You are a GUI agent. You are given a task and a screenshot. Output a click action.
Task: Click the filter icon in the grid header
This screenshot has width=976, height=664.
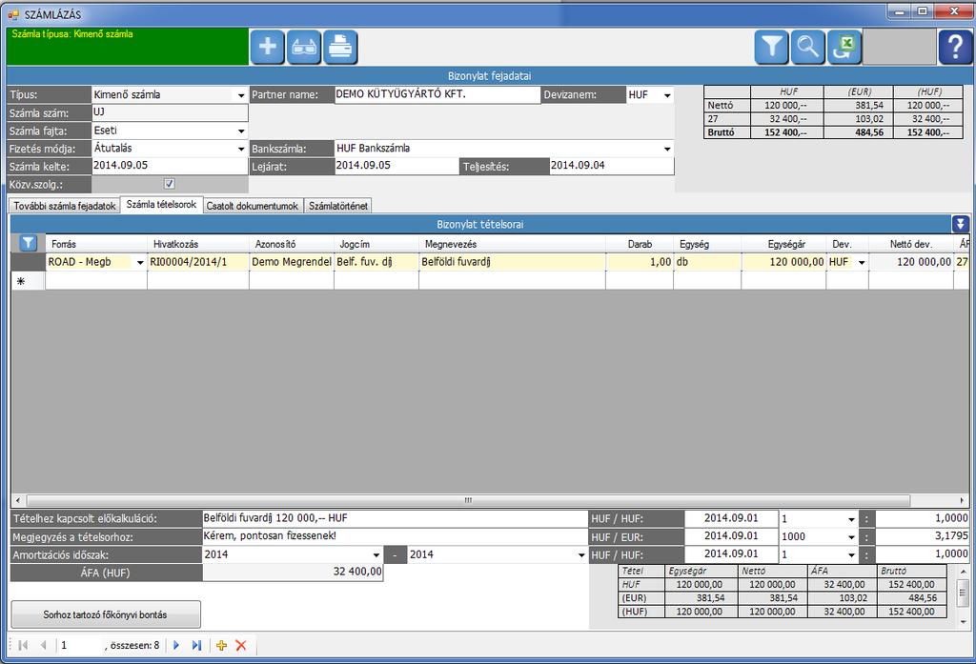point(28,243)
